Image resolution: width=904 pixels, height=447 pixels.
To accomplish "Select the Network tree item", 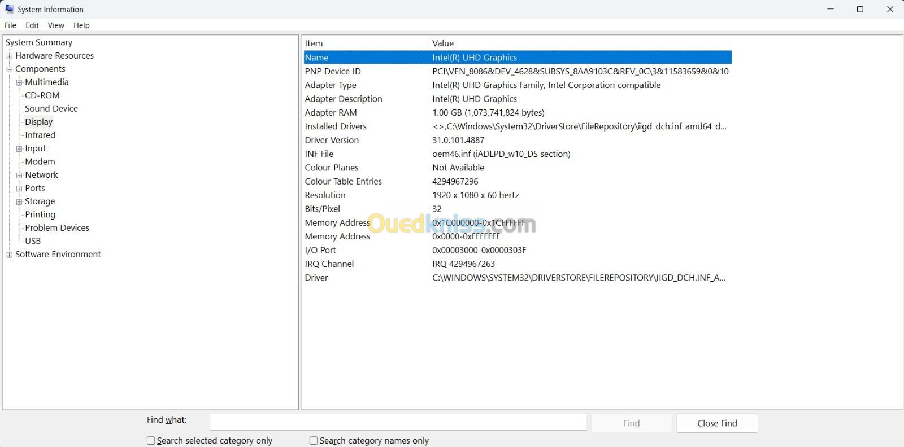I will pos(41,175).
